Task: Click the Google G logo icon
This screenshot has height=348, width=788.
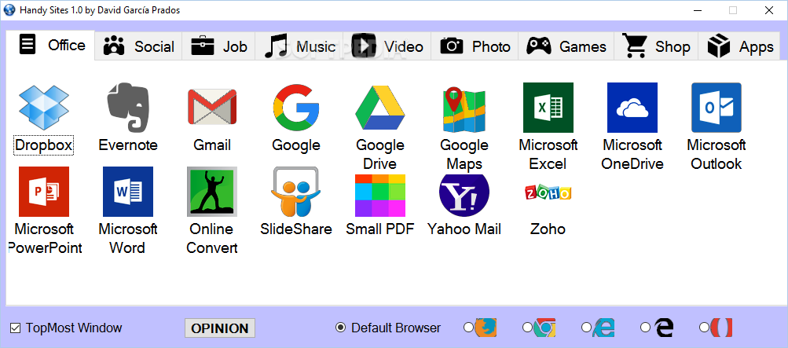Action: click(296, 107)
